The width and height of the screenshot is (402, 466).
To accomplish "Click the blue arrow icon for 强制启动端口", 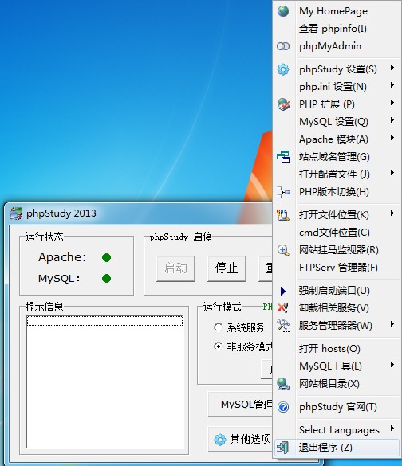I will point(283,291).
